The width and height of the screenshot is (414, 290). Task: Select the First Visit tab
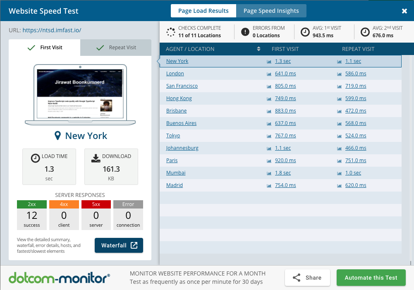[x=45, y=48]
